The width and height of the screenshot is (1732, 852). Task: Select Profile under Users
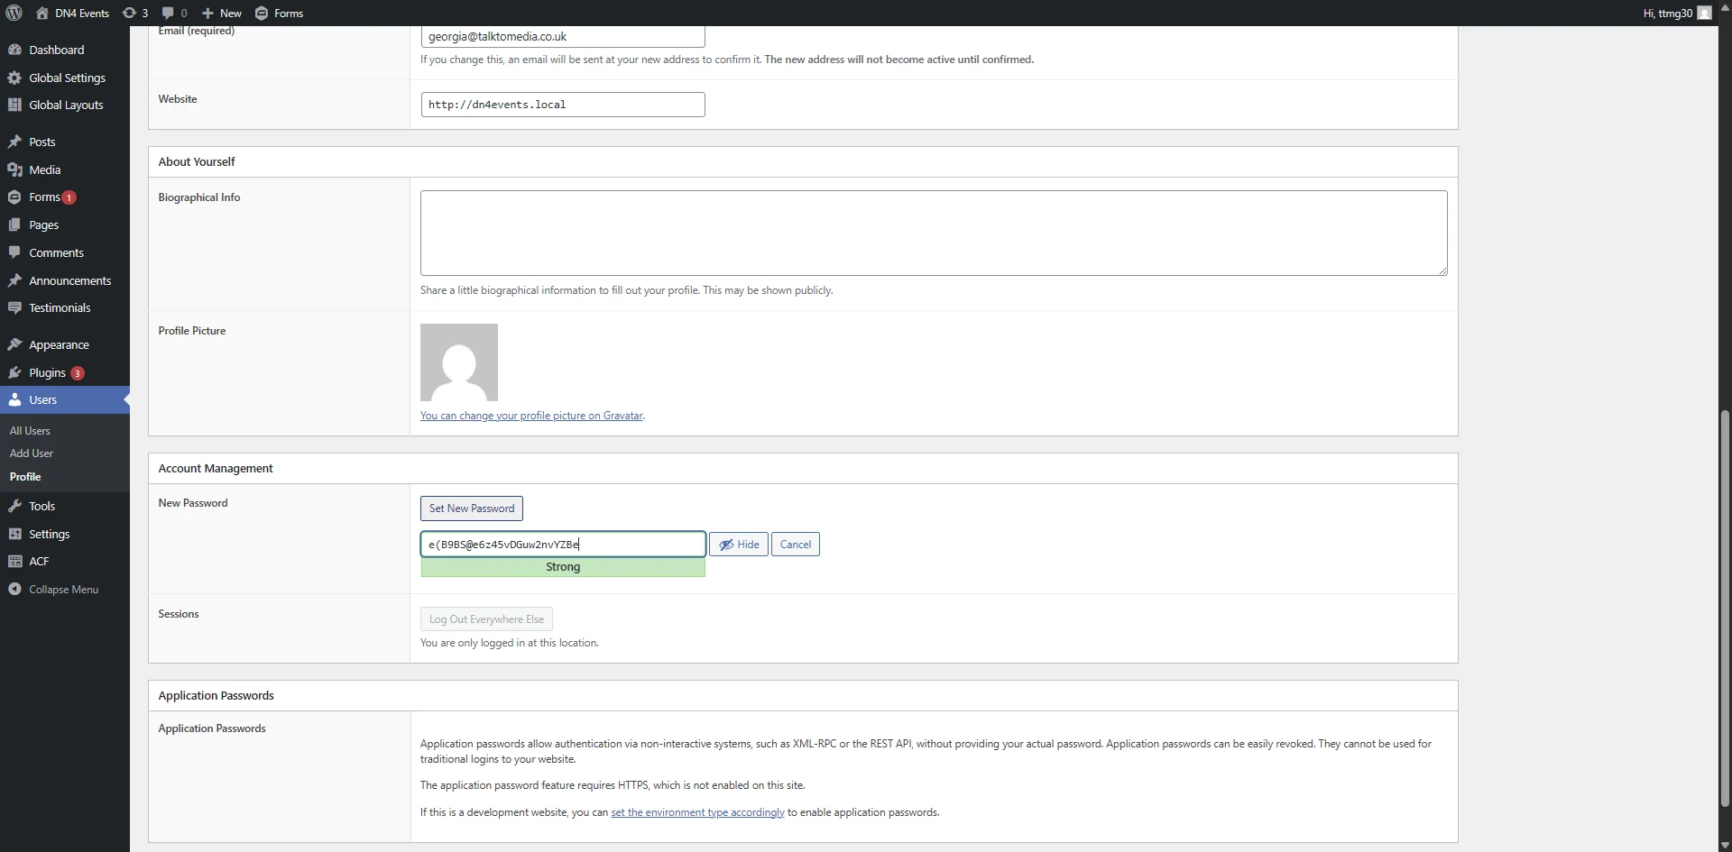coord(24,476)
